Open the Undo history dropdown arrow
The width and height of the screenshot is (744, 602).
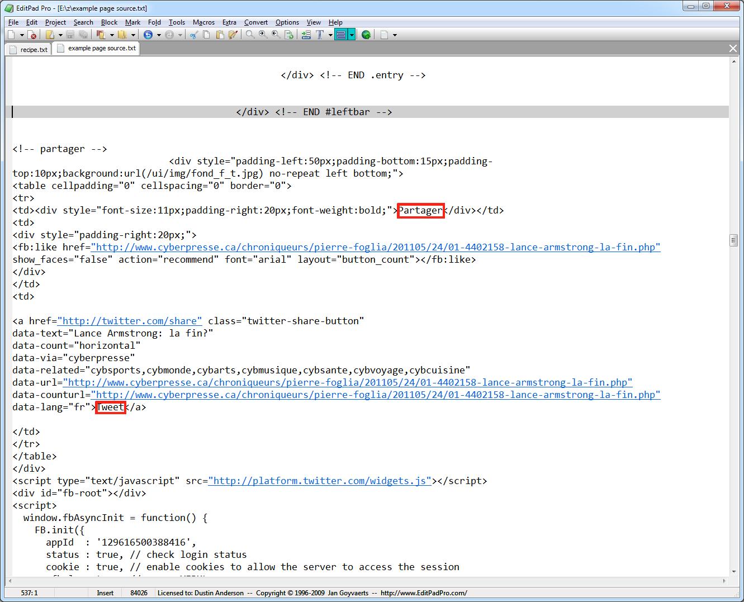click(x=159, y=35)
